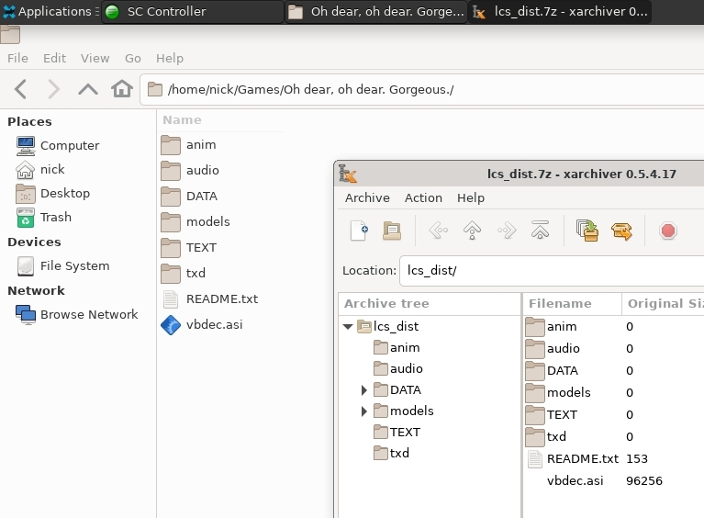Open File System under Devices

click(62, 266)
